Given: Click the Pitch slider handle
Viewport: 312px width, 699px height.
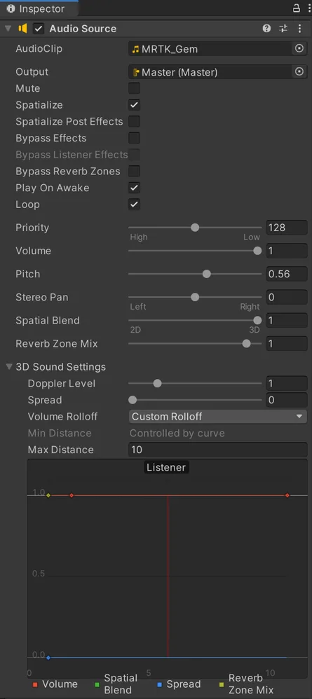Looking at the screenshot, I should coord(206,274).
